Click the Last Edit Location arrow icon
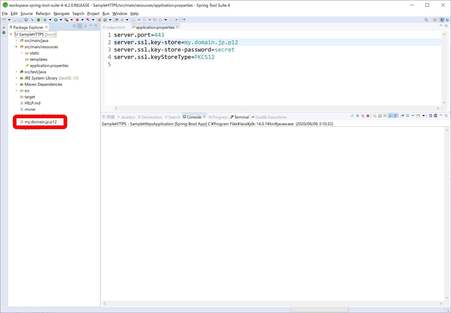 pyautogui.click(x=155, y=20)
